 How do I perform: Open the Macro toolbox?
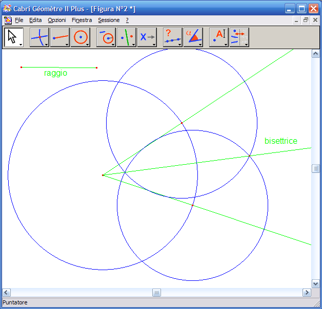click(x=147, y=37)
